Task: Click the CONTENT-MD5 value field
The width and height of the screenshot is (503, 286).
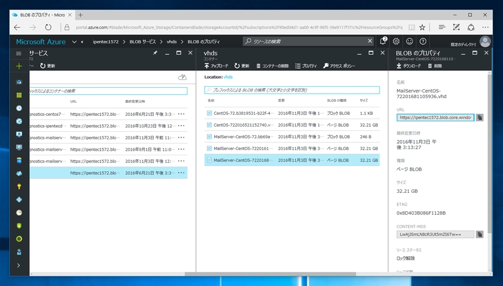Action: tap(436, 235)
